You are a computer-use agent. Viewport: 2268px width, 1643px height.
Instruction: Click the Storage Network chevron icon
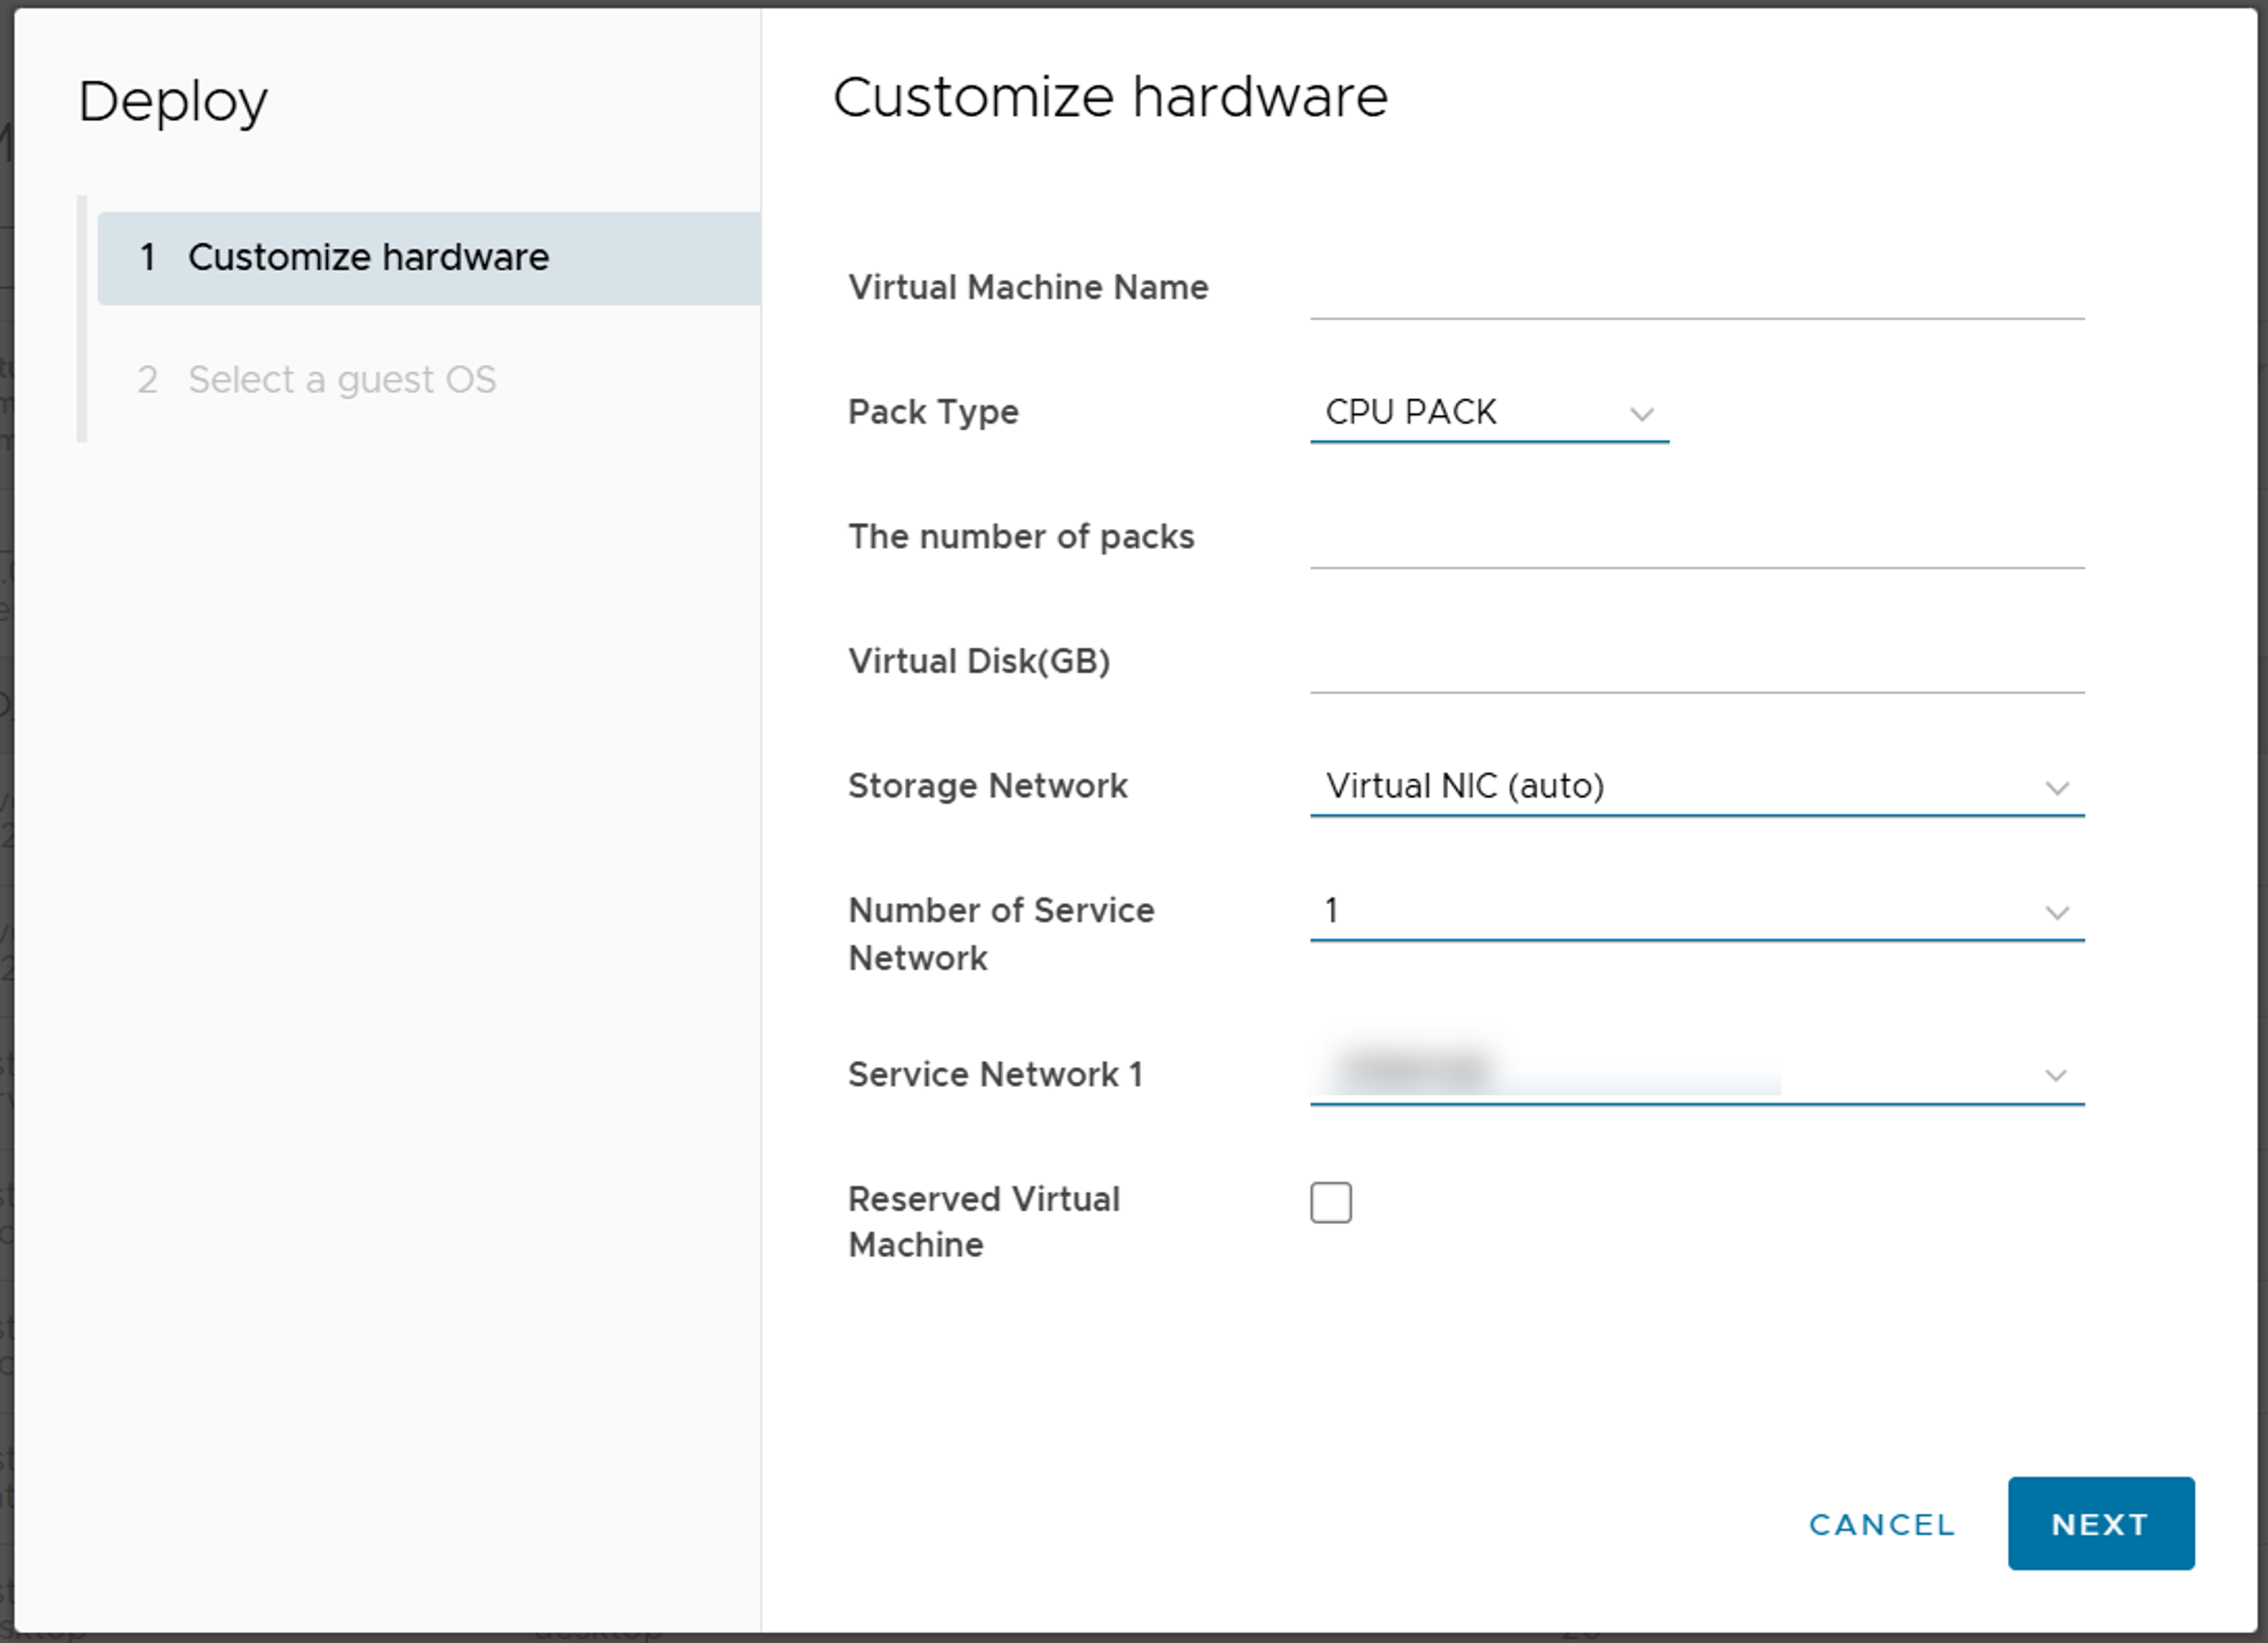click(x=2056, y=788)
